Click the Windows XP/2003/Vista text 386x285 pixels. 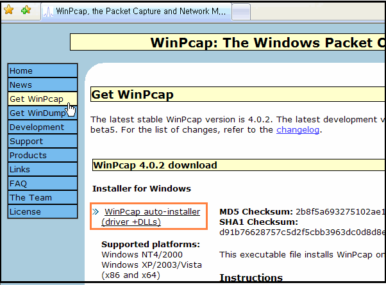click(x=151, y=265)
